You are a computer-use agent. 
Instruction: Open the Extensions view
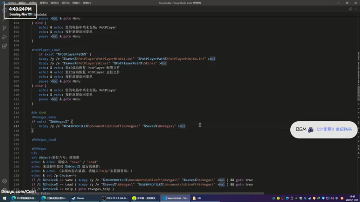tap(4, 46)
